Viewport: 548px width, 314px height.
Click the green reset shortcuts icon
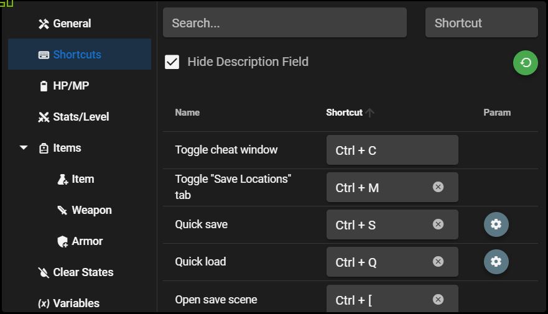pyautogui.click(x=526, y=63)
